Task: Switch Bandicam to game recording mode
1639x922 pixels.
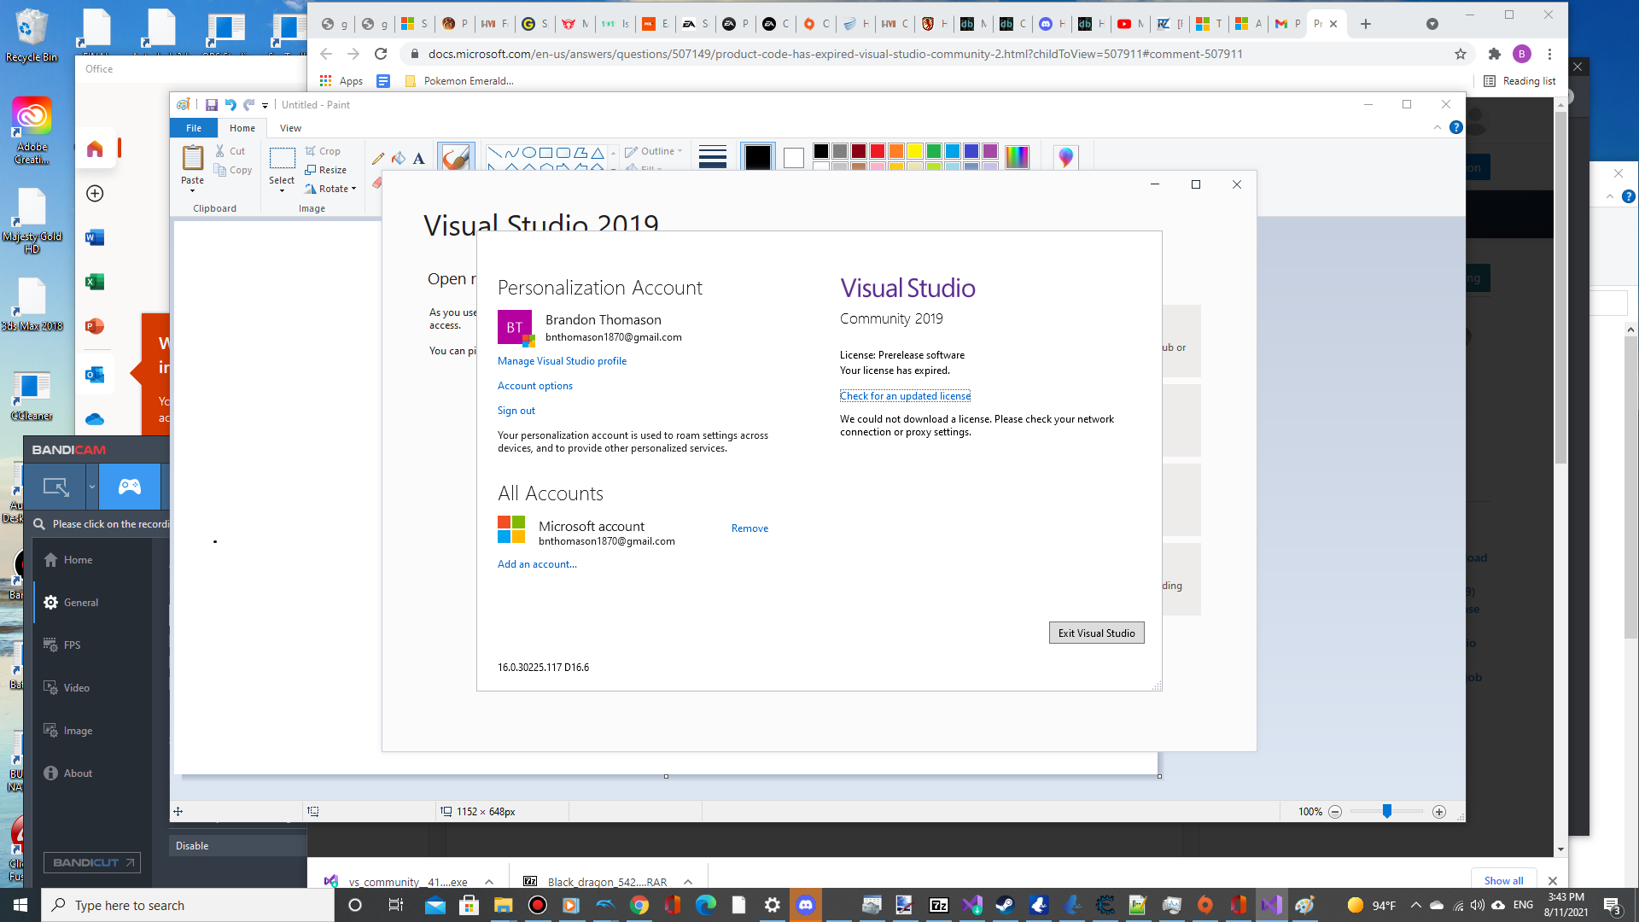Action: tap(128, 487)
